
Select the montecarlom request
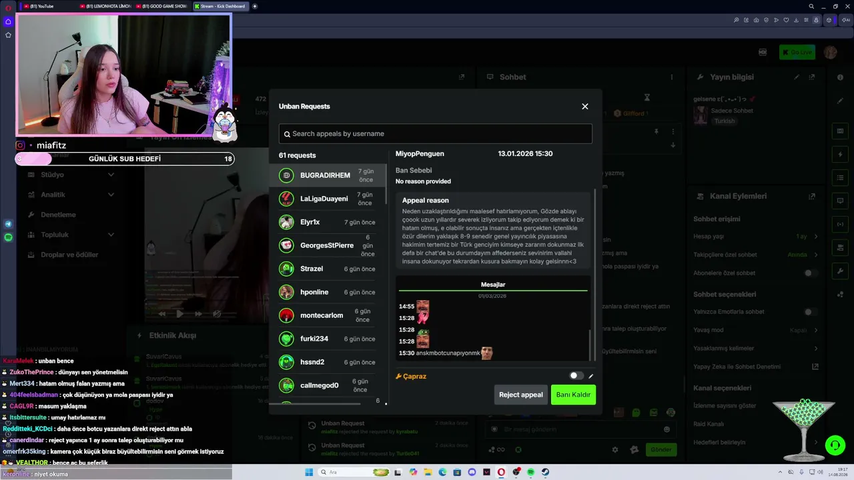(x=328, y=315)
